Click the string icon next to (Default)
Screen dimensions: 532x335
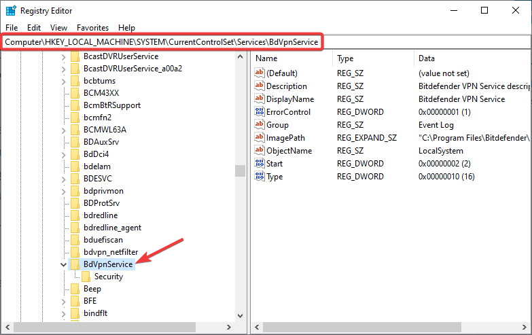click(x=260, y=73)
